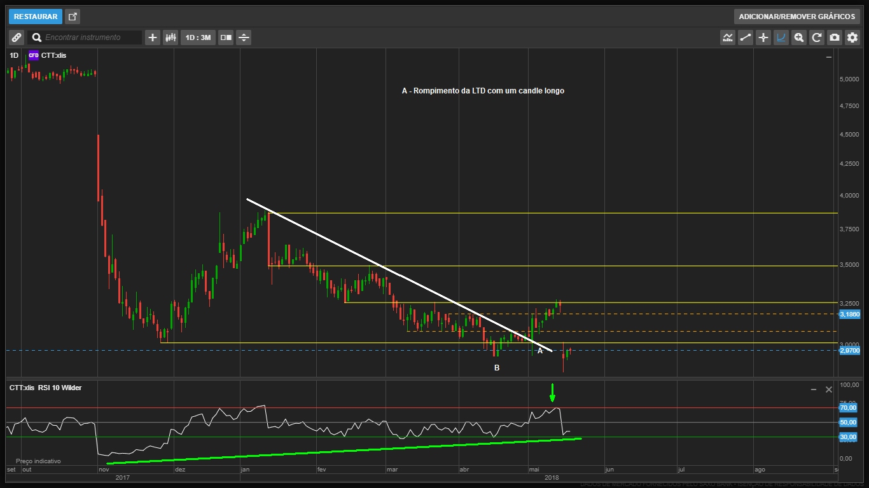
Task: Select the trend line drawing tool
Action: [746, 37]
